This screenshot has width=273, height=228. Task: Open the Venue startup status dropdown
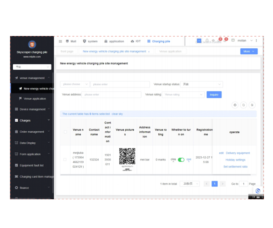201,84
